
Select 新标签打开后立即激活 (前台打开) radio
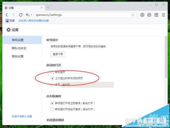coord(52,103)
